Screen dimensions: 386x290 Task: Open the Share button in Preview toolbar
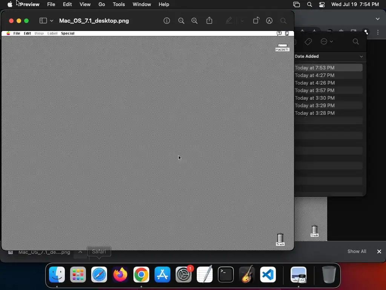(209, 20)
